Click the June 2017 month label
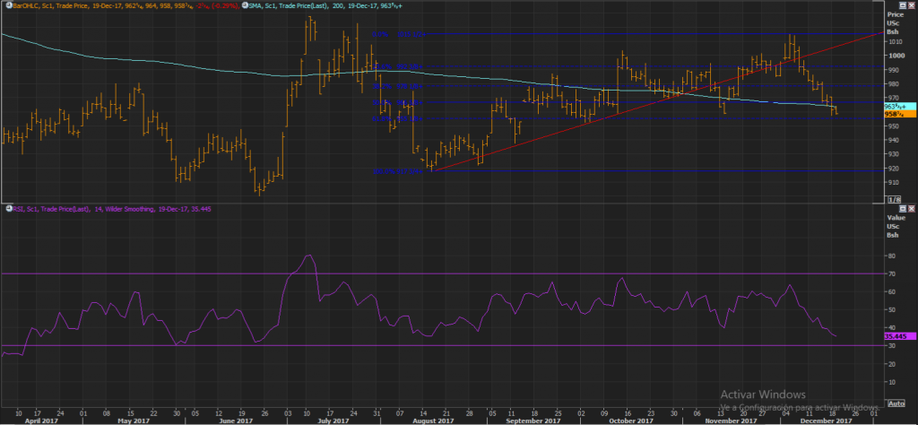The image size is (918, 425). (x=234, y=421)
